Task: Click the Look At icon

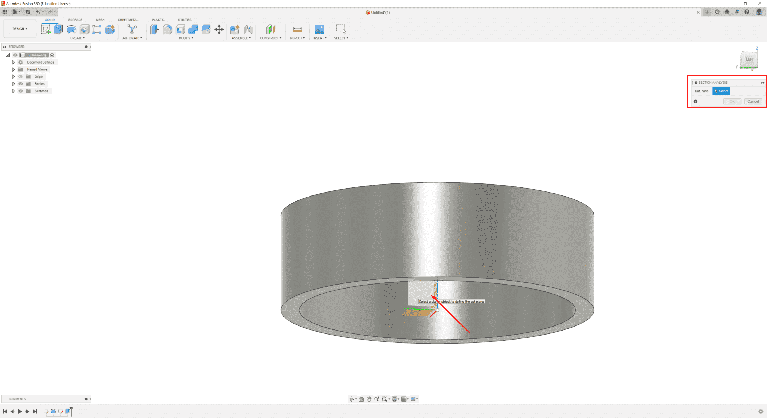Action: tap(361, 399)
